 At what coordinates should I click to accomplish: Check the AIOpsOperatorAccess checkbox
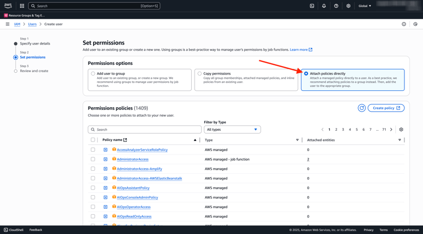pyautogui.click(x=93, y=207)
